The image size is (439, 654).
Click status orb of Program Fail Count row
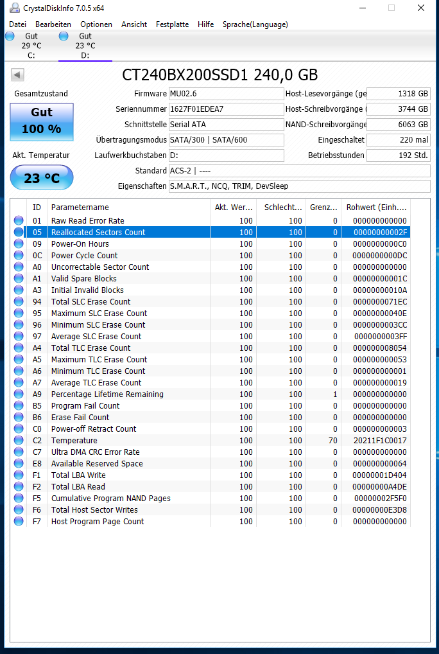(19, 405)
